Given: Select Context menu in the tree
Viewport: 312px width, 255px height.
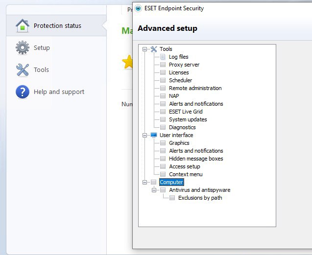Looking at the screenshot, I should pyautogui.click(x=186, y=174).
